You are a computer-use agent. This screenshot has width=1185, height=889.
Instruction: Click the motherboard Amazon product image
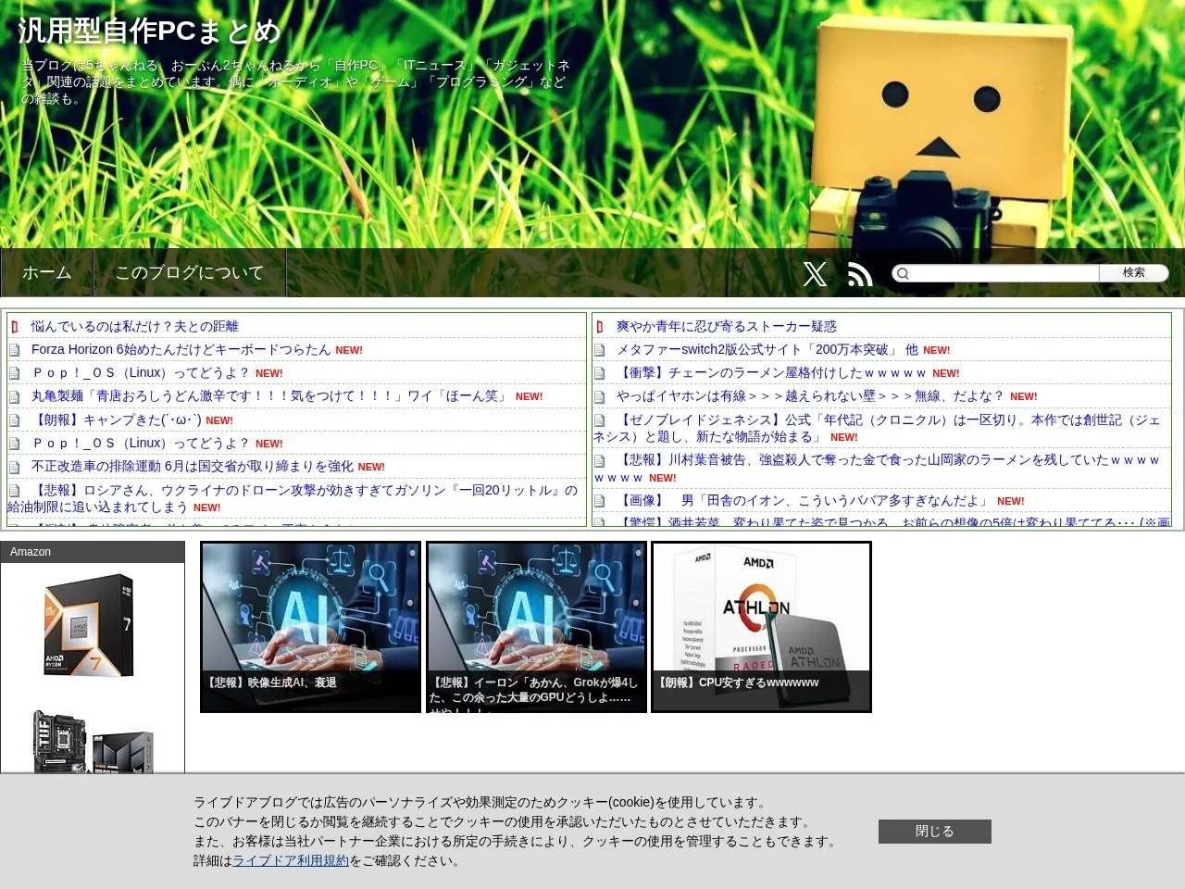pyautogui.click(x=93, y=741)
